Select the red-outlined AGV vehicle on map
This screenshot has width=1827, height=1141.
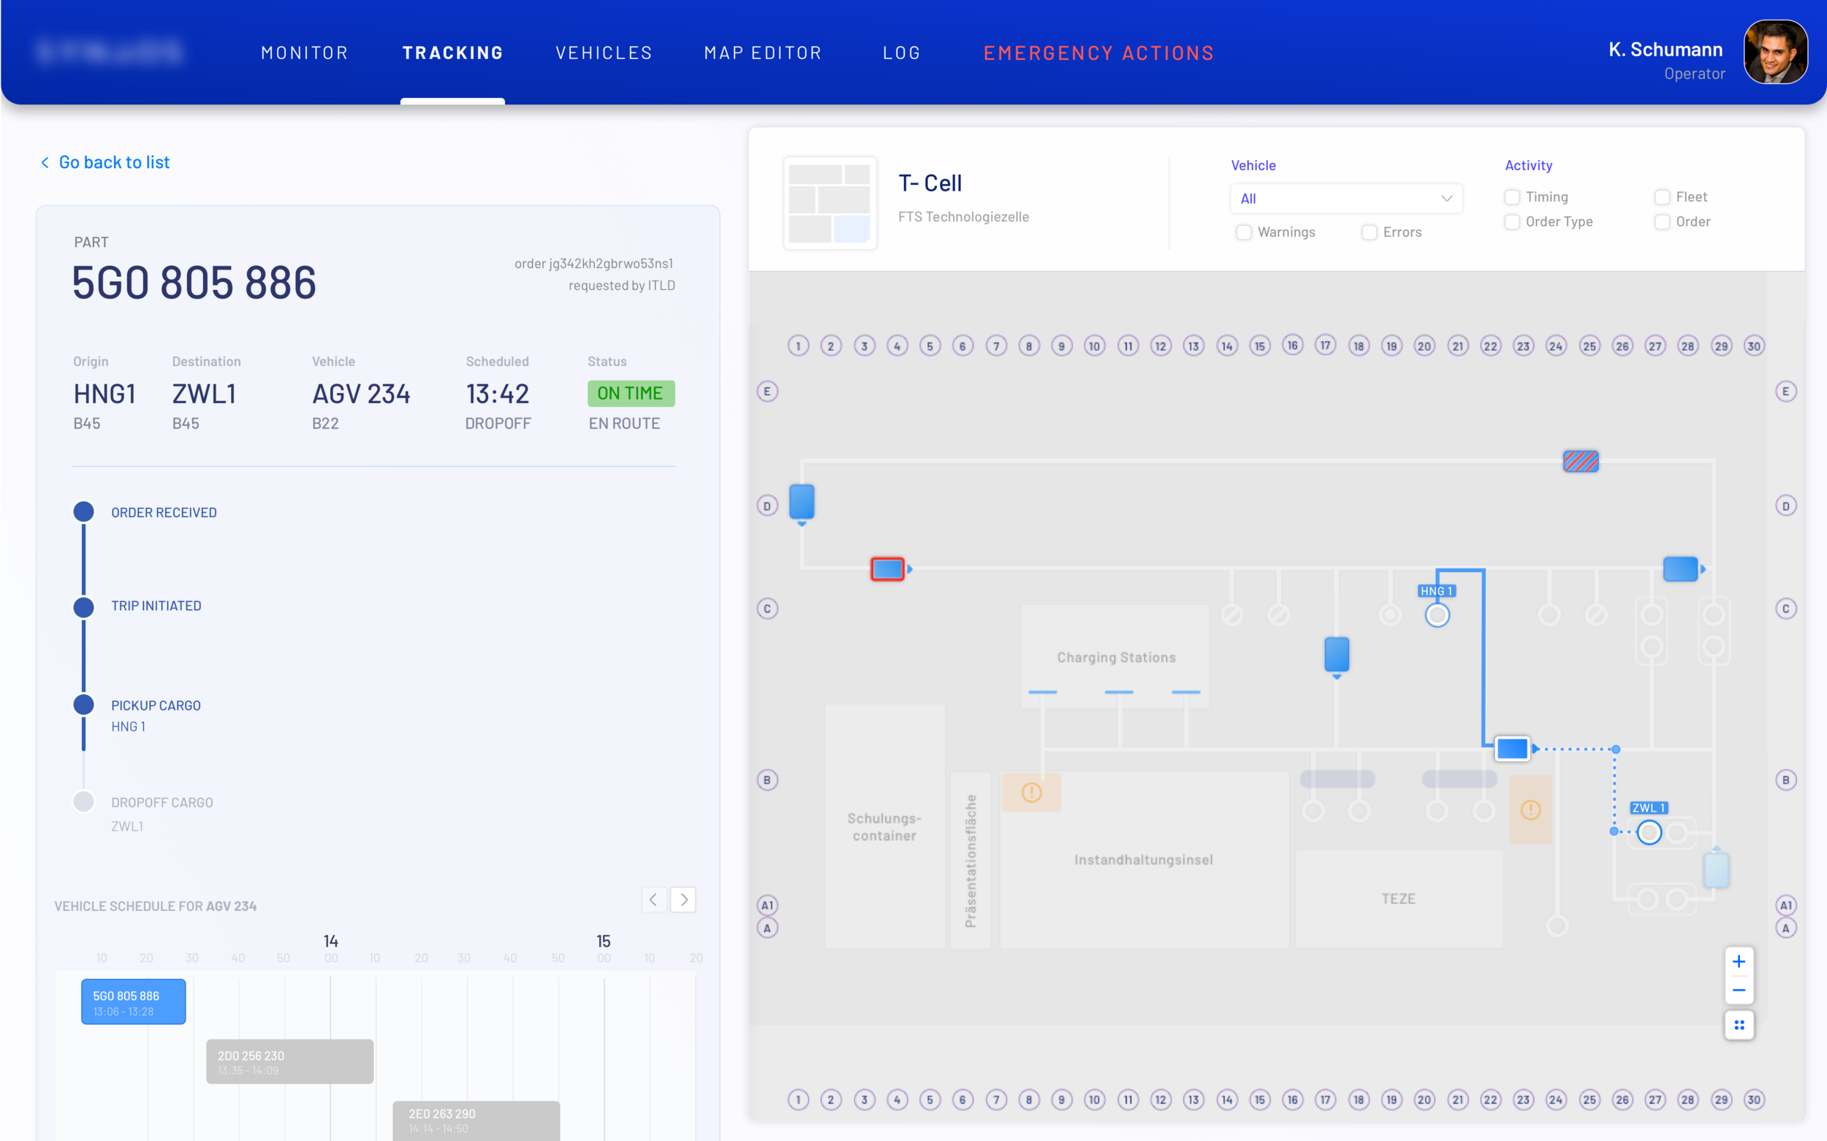tap(887, 569)
